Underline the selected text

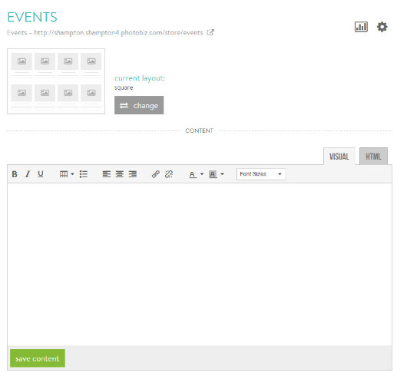(41, 174)
